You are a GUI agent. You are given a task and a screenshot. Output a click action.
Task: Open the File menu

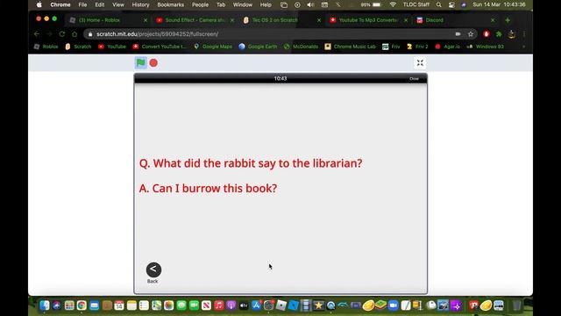coord(82,4)
